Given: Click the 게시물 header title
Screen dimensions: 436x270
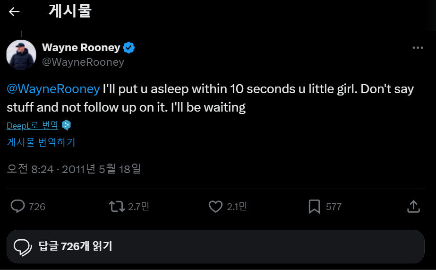Looking at the screenshot, I should pos(70,11).
